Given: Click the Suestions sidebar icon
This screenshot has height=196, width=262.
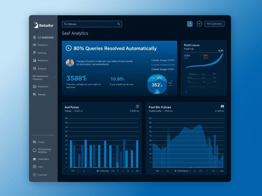Looking at the screenshot, I should (35, 87).
